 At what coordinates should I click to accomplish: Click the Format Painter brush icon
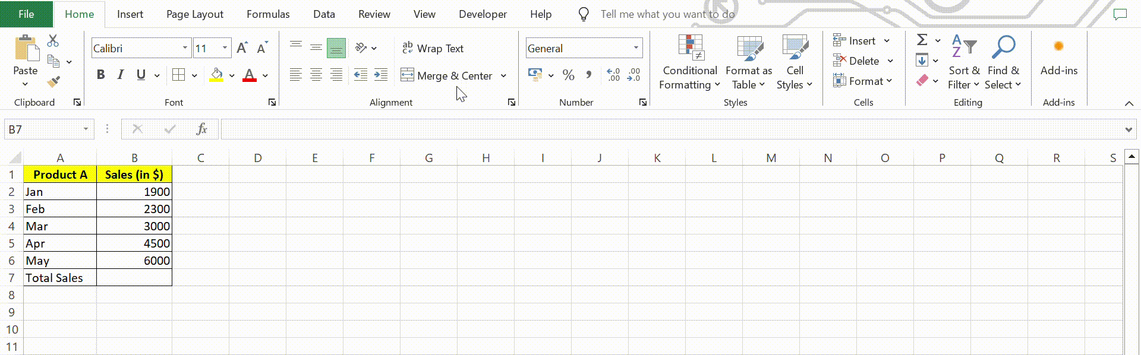pyautogui.click(x=53, y=81)
